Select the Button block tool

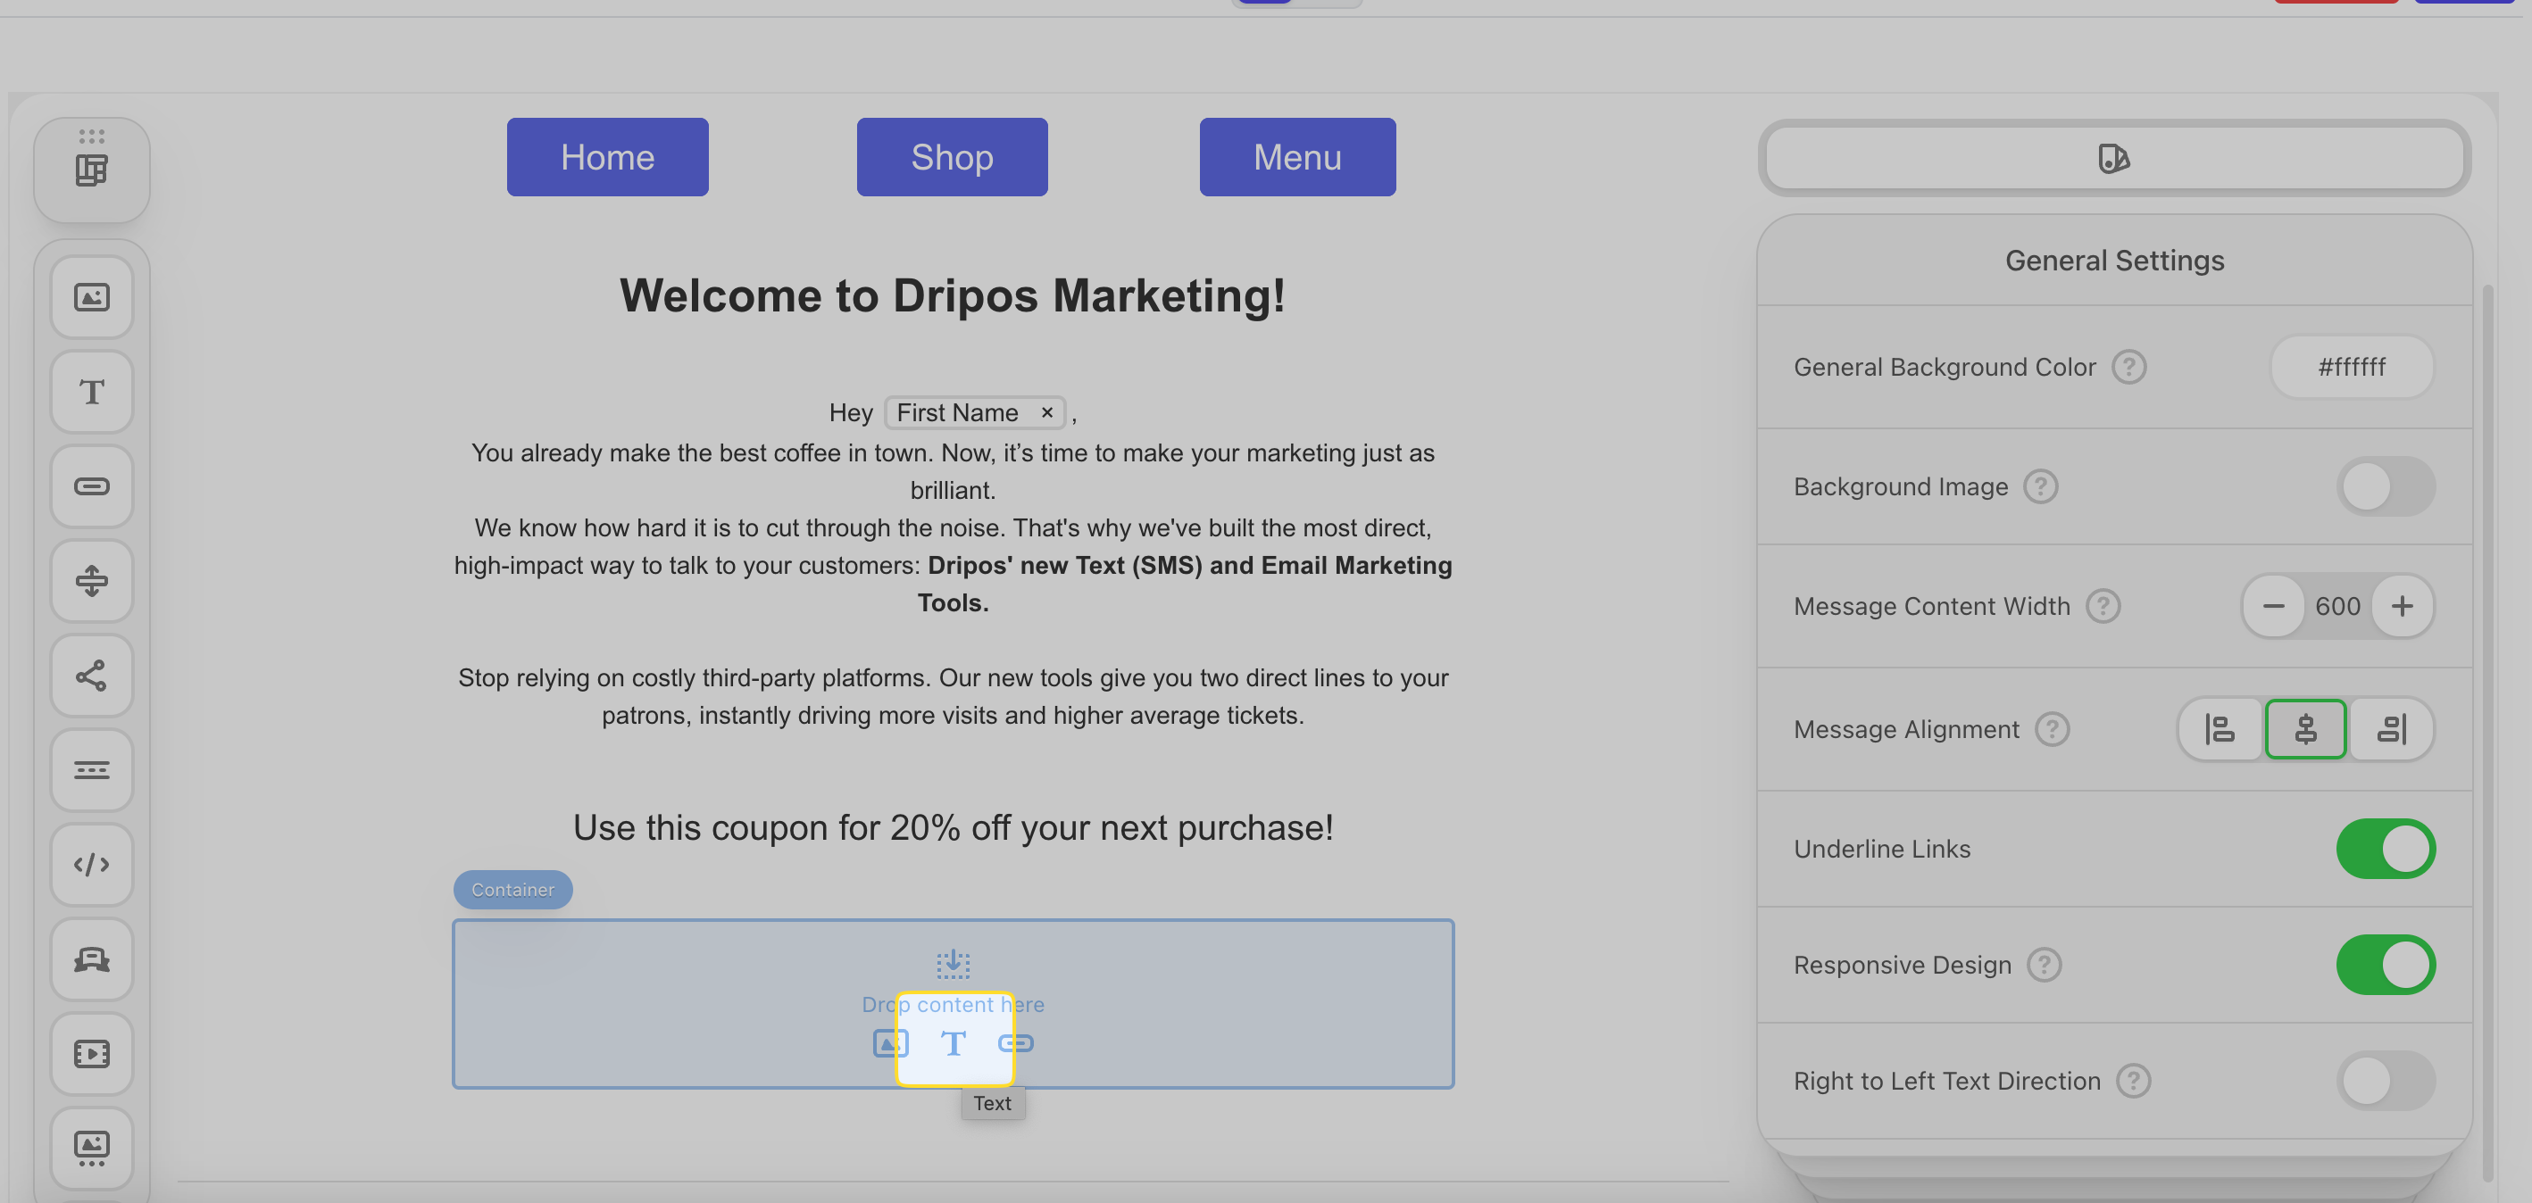tap(91, 486)
